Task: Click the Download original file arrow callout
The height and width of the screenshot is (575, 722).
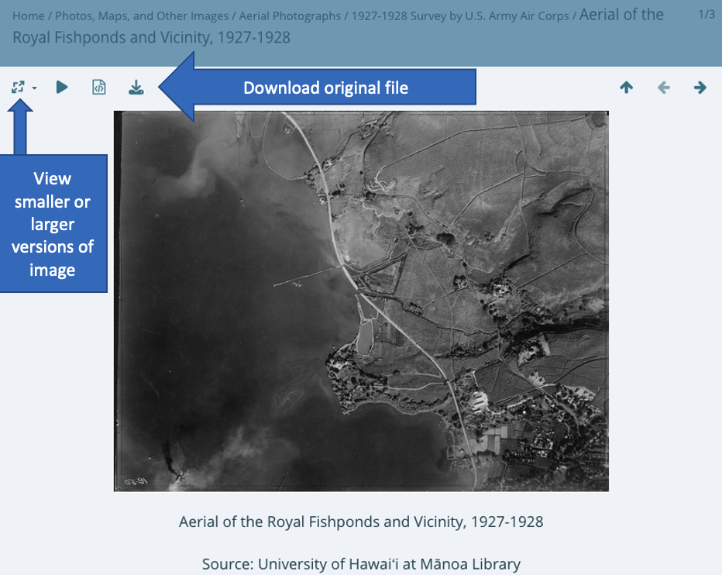Action: coord(325,88)
